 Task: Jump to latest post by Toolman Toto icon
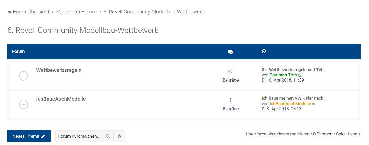click(300, 75)
